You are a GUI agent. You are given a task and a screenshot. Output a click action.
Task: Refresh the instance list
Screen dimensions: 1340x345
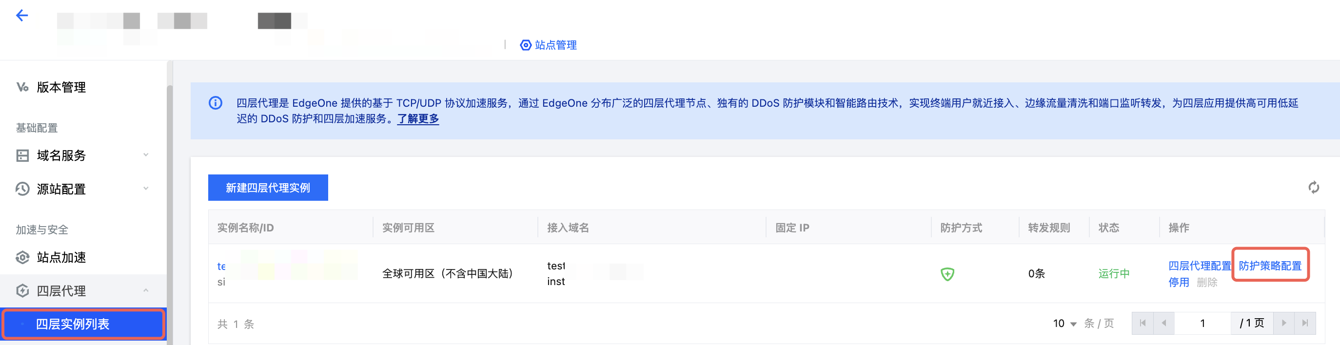click(1314, 188)
